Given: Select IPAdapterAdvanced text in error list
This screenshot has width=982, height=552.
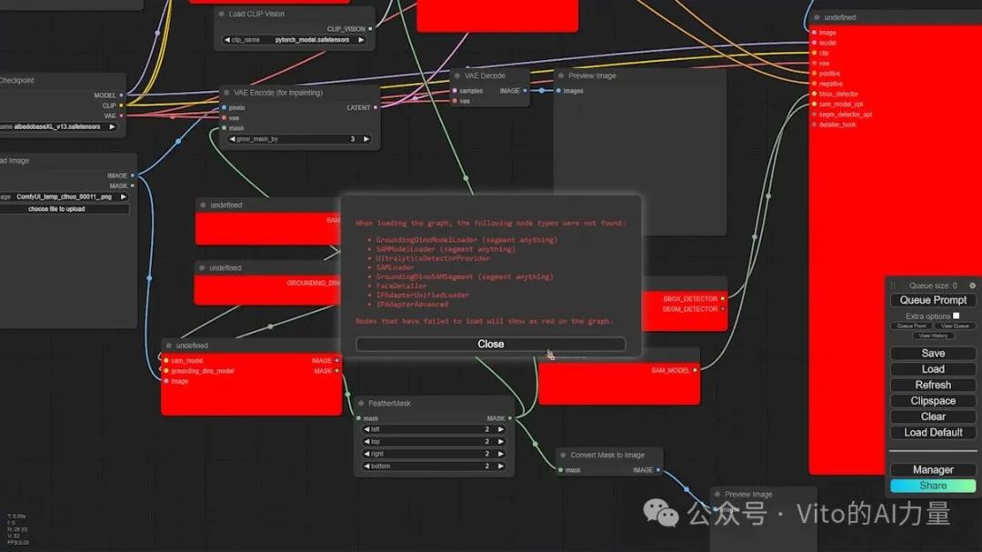Looking at the screenshot, I should point(412,305).
